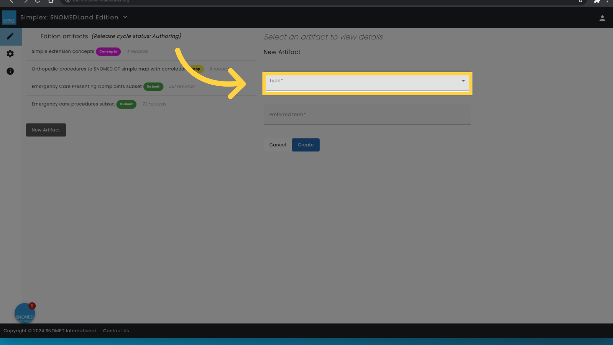The width and height of the screenshot is (613, 345).
Task: Click the information 'i' icon
Action: (x=10, y=71)
